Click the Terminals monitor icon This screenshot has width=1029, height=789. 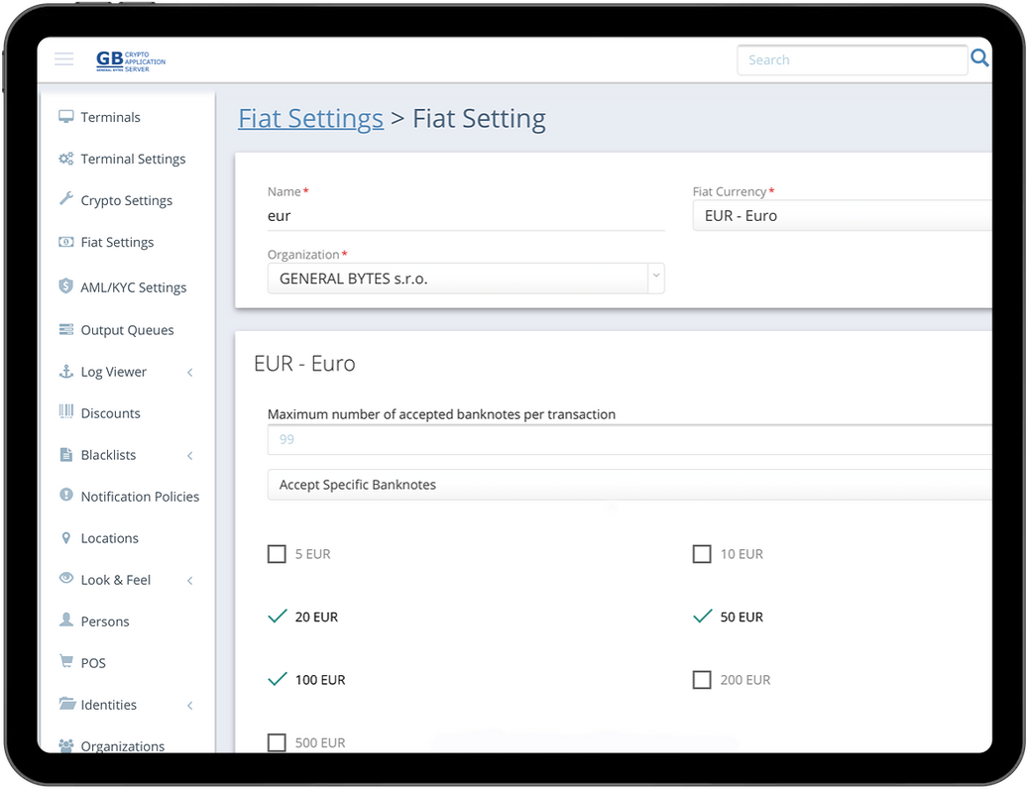point(66,117)
